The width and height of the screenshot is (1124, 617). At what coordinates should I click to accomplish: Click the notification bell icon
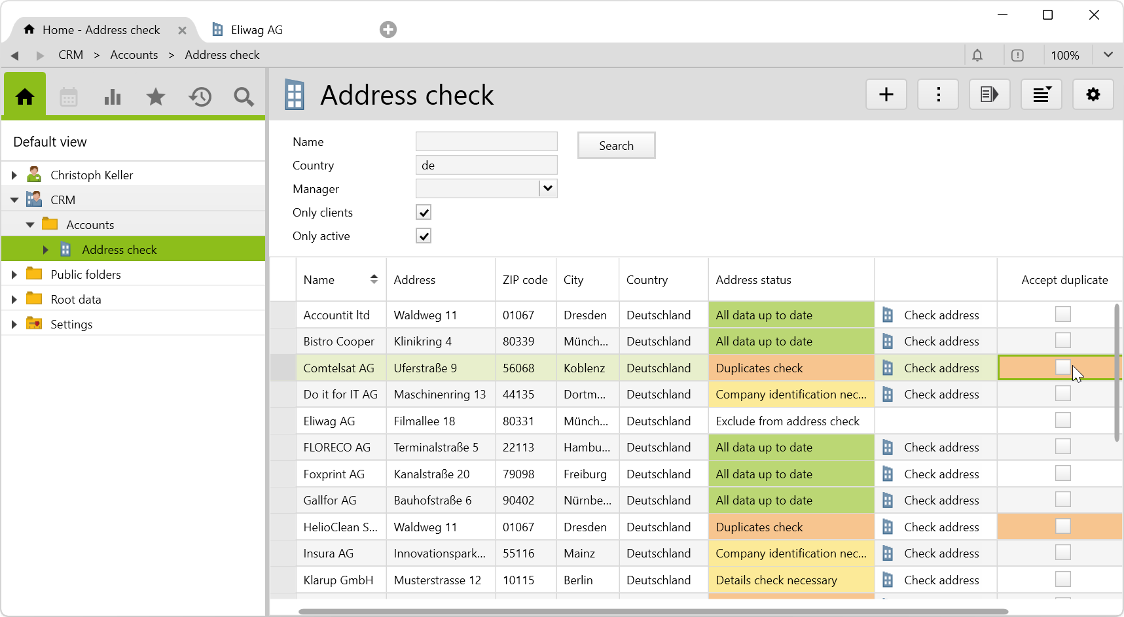click(977, 56)
